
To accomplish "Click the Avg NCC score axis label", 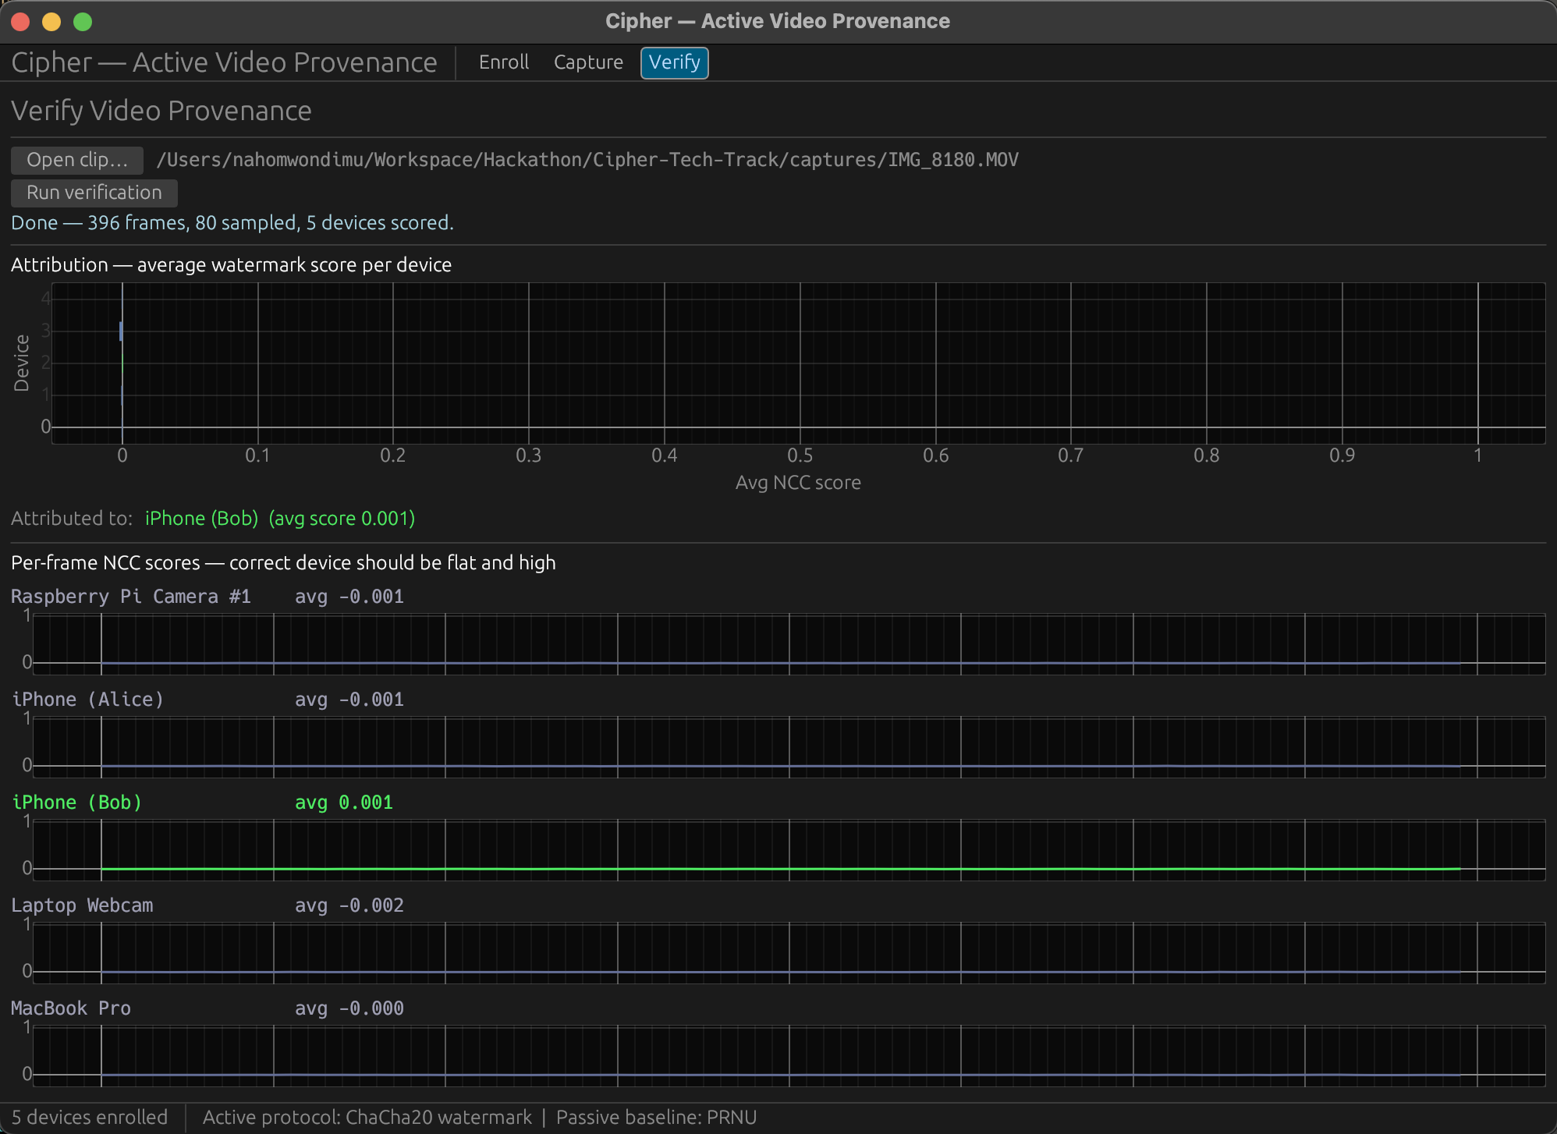I will click(x=797, y=483).
